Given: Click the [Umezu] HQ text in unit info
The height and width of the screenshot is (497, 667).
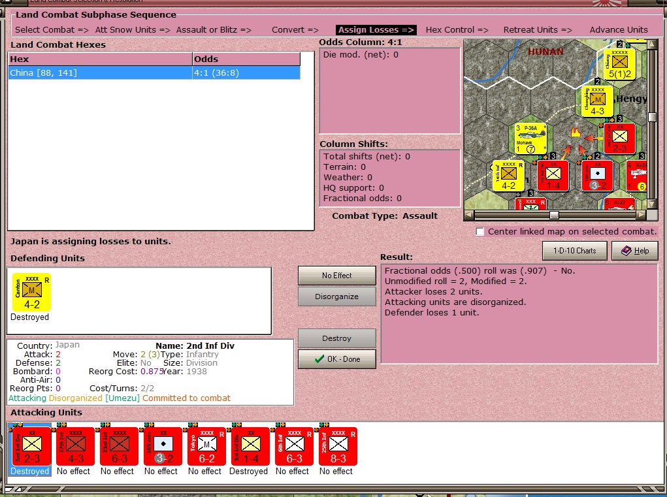Looking at the screenshot, I should point(123,398).
